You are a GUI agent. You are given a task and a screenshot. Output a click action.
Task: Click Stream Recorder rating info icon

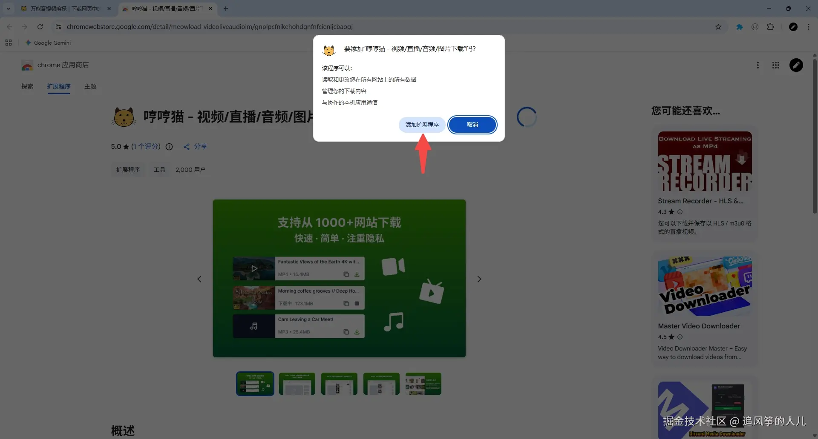pos(680,212)
